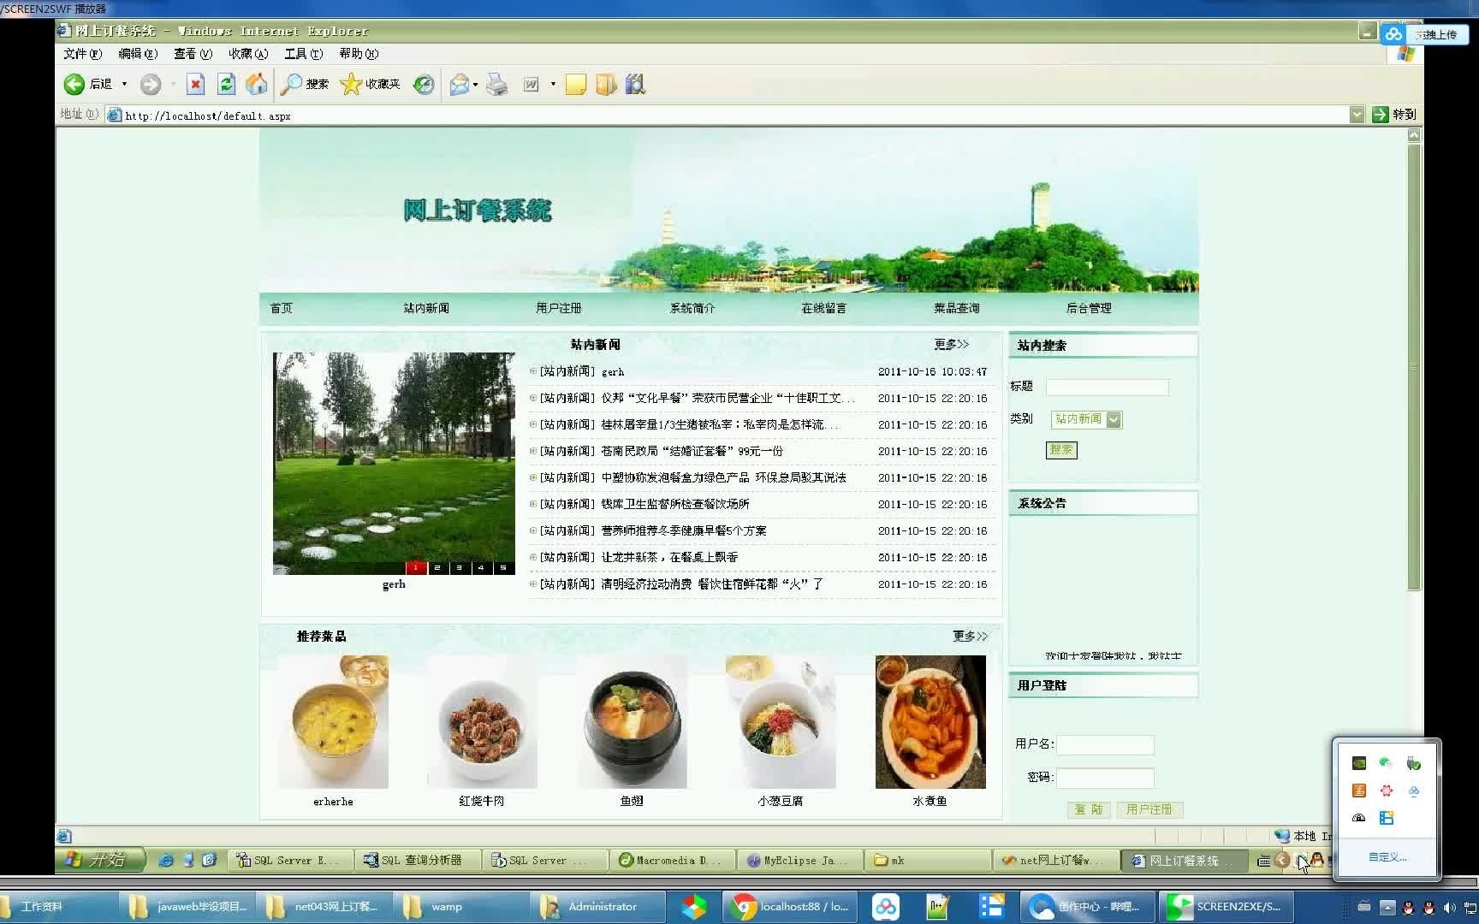This screenshot has height=924, width=1479.
Task: Click the volume speaker icon in system tray
Action: point(1449,907)
